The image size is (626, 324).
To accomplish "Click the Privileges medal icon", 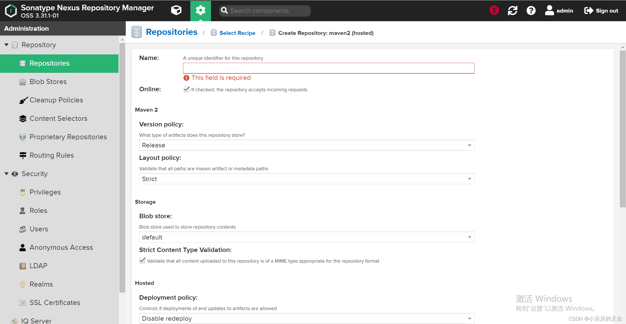I will pyautogui.click(x=23, y=192).
